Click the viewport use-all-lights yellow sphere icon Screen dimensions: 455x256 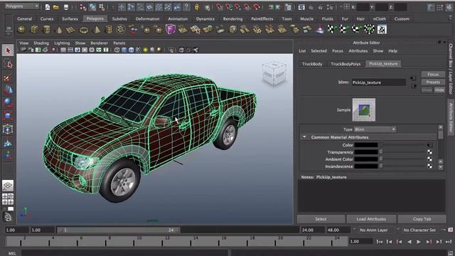[145, 50]
